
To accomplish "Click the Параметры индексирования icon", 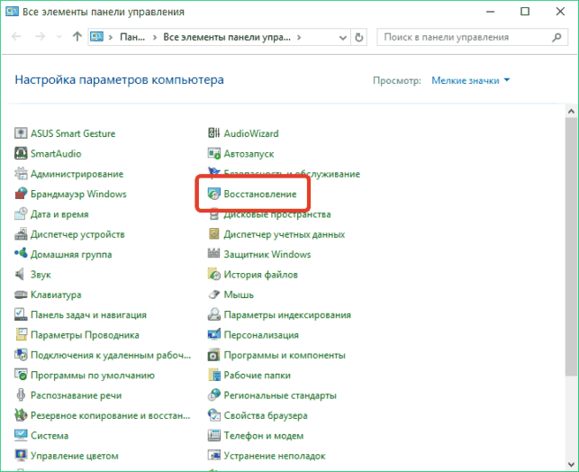I will [213, 314].
